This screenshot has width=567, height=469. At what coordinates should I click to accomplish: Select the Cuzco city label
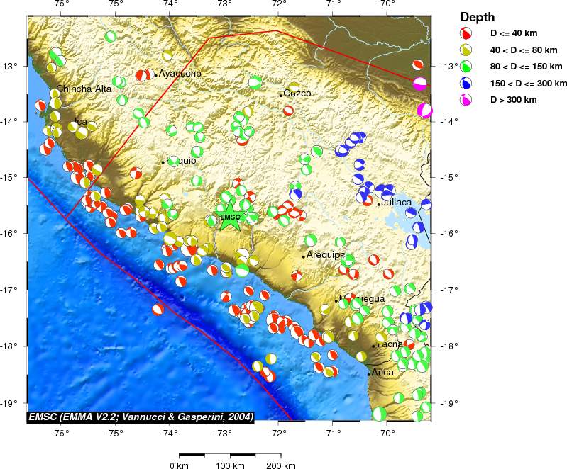(297, 94)
